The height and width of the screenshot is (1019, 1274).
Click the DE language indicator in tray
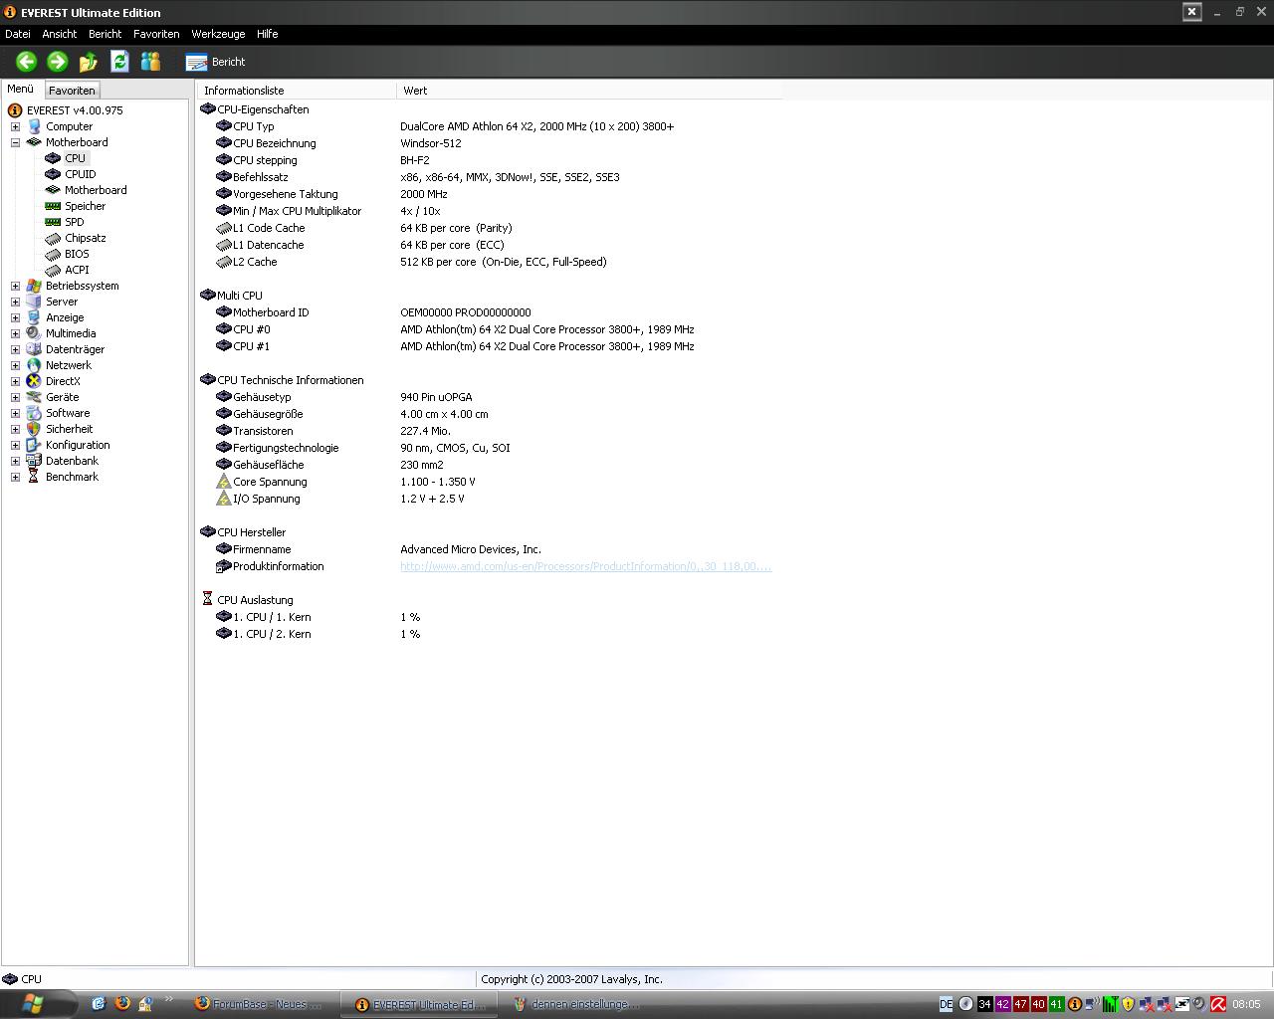tap(946, 1004)
